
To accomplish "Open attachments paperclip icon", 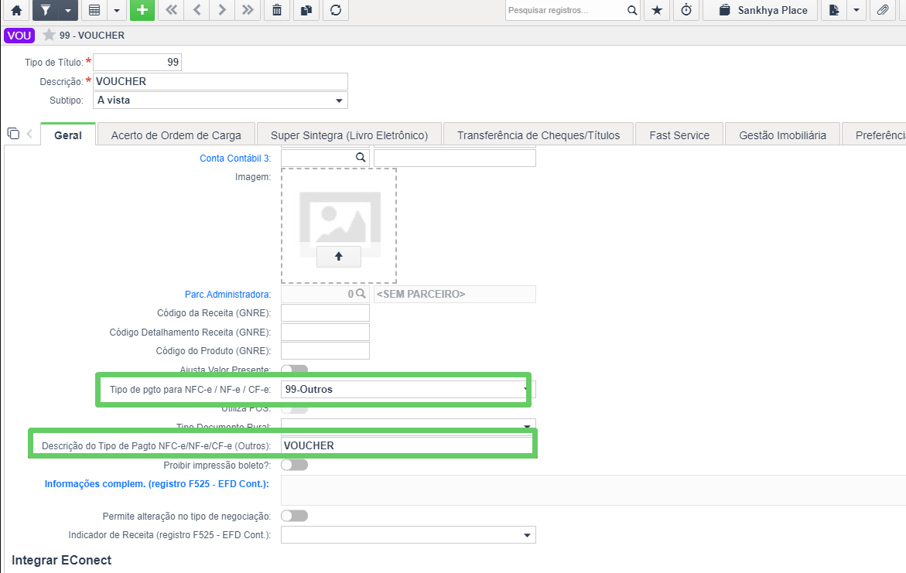I will coord(883,10).
